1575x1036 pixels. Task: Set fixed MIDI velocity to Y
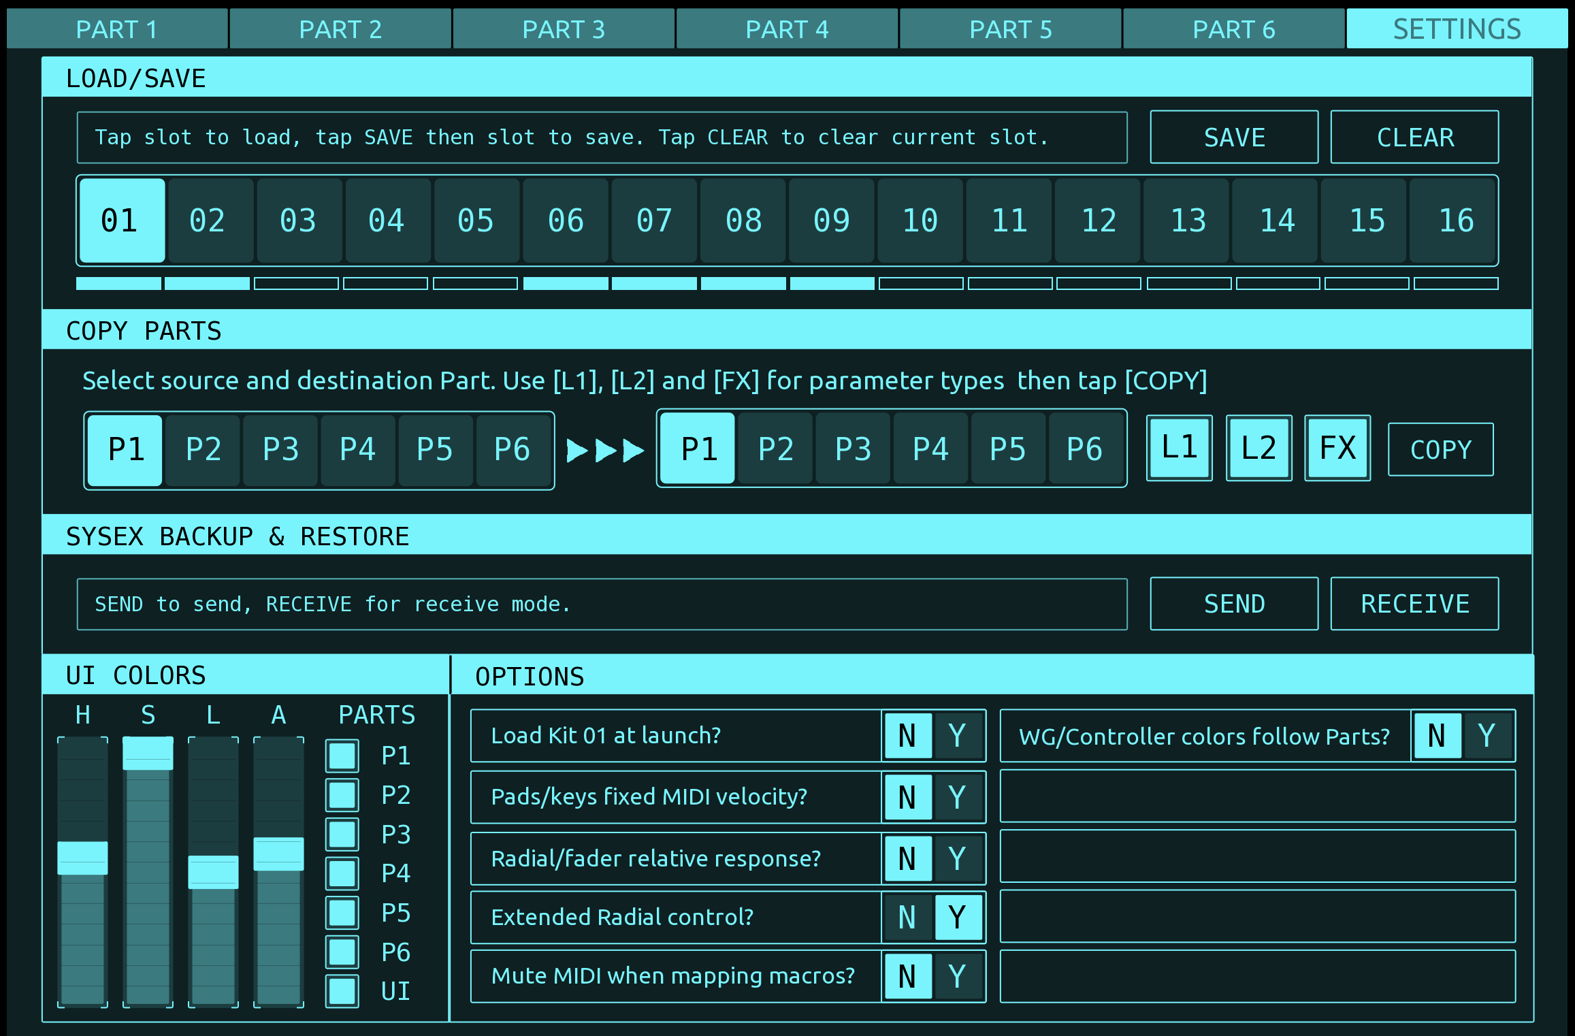pyautogui.click(x=958, y=797)
